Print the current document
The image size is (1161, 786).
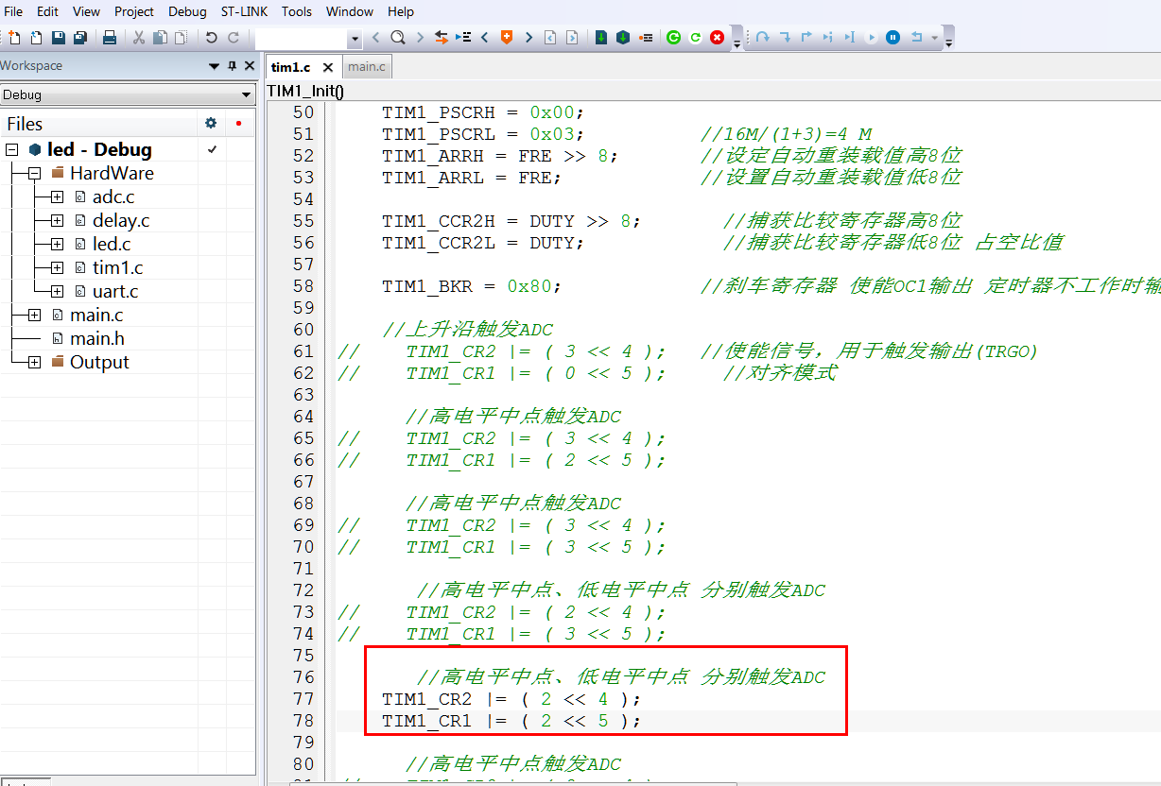pyautogui.click(x=109, y=38)
